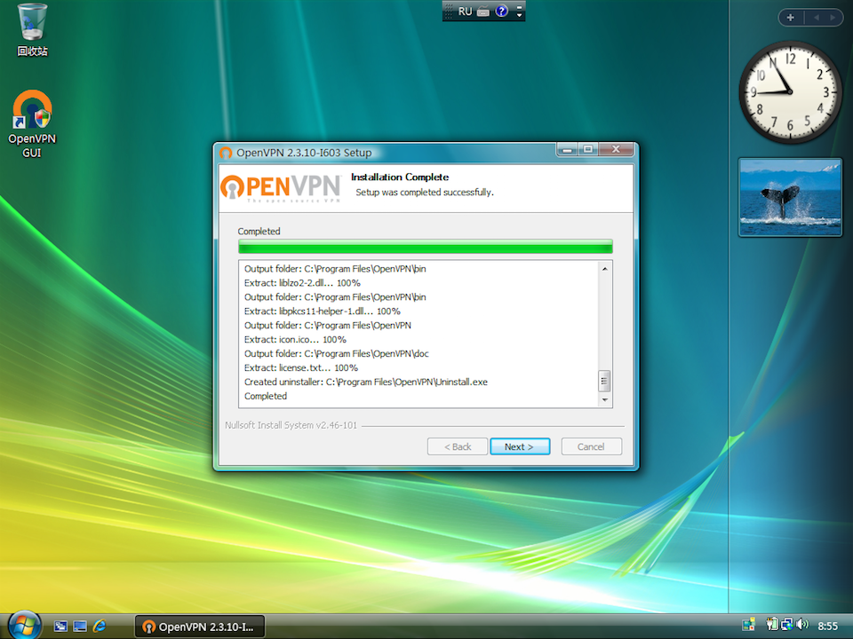This screenshot has height=639, width=853.
Task: Click Next in OpenVPN Setup
Action: pos(520,446)
